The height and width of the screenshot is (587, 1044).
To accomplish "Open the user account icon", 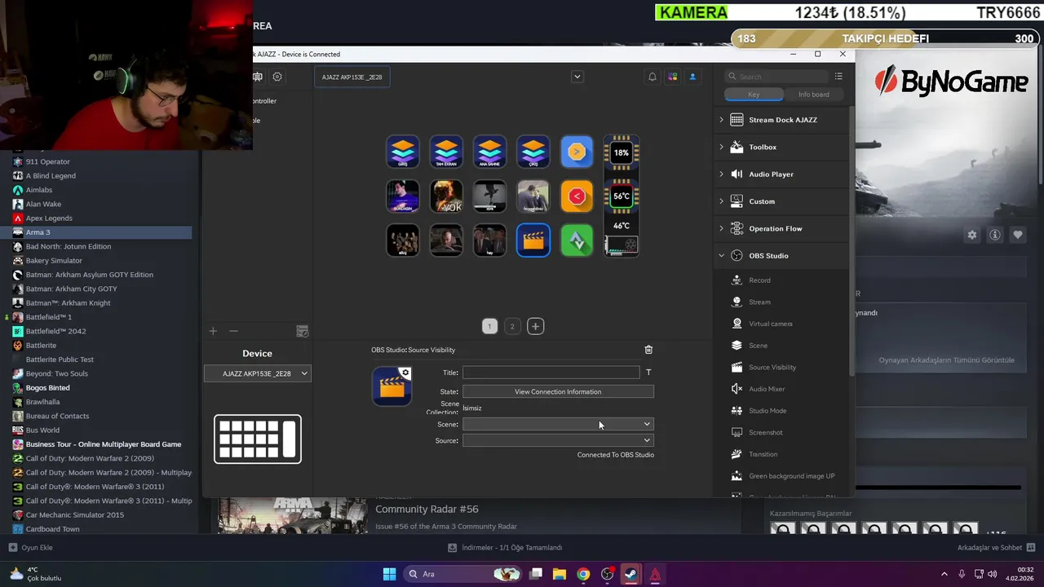I will tap(692, 77).
